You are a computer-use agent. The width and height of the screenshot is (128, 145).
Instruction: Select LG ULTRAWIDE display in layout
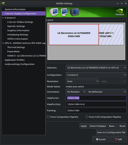click(x=74, y=35)
